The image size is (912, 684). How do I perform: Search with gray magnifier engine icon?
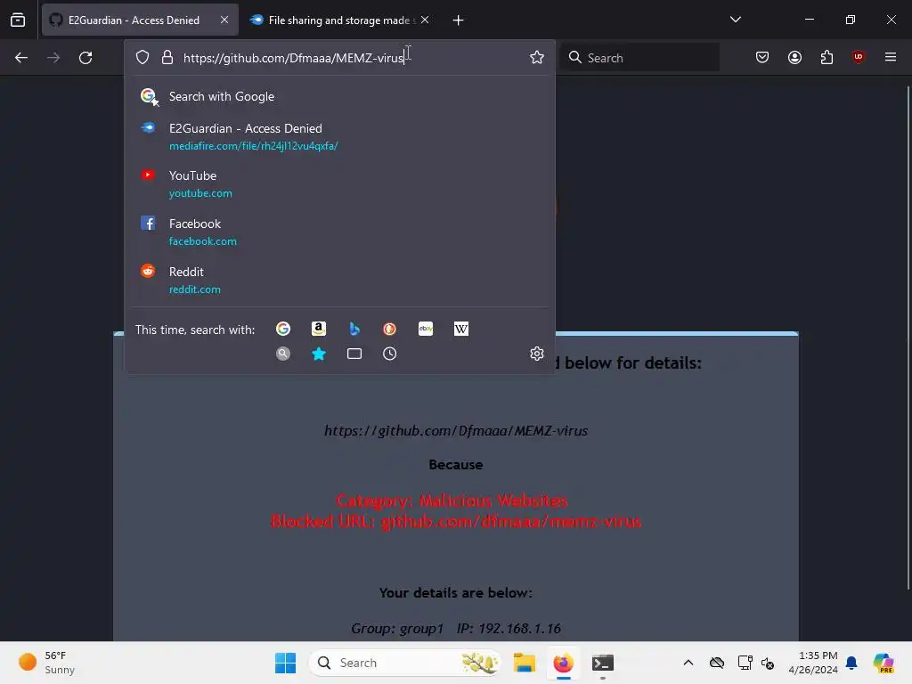pos(283,354)
